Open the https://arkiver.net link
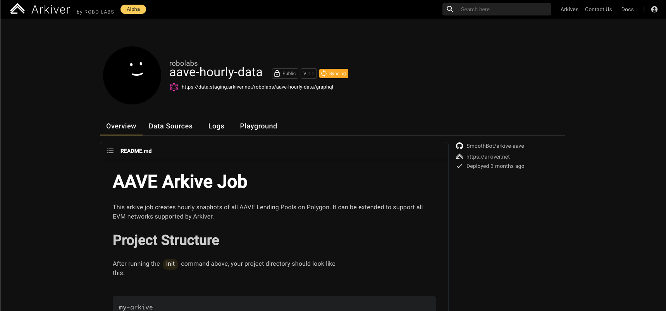The image size is (666, 311). tap(488, 157)
